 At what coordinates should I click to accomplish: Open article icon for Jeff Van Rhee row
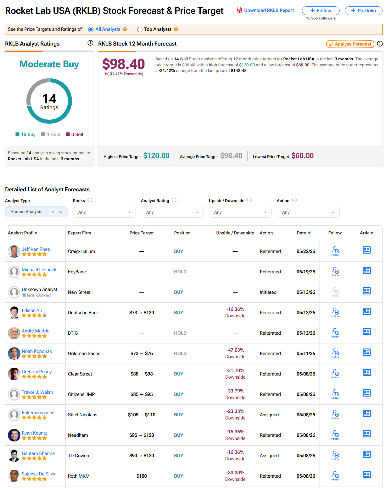pos(366,250)
